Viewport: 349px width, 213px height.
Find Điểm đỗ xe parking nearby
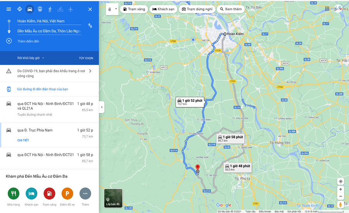point(67,197)
